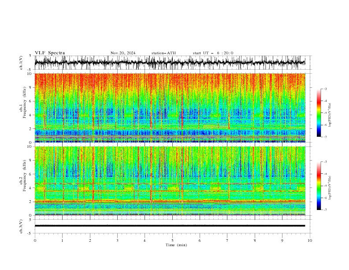Select the date text "Nov.20, 2024"
Viewport: 349px width, 270px height.
pyautogui.click(x=123, y=53)
